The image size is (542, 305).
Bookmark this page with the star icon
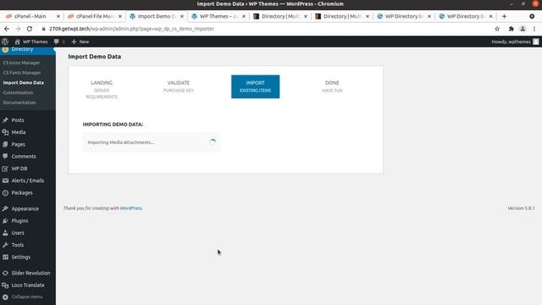(x=497, y=29)
